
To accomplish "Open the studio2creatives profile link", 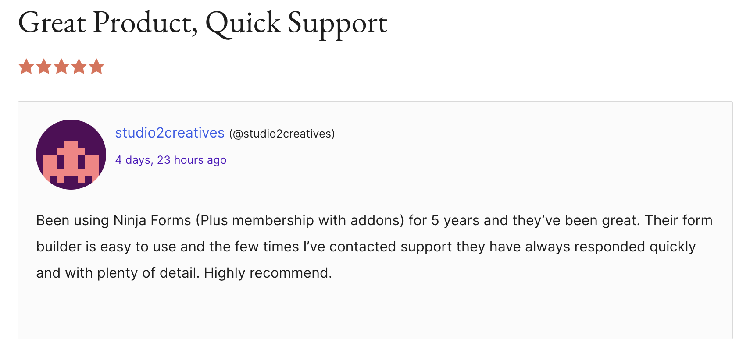I will coord(170,133).
